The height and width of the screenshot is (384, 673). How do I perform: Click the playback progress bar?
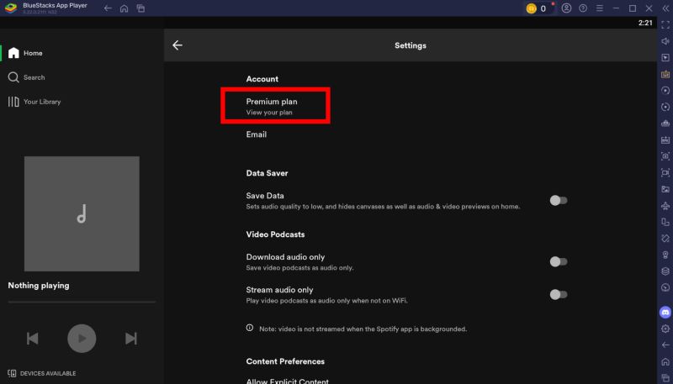point(82,302)
